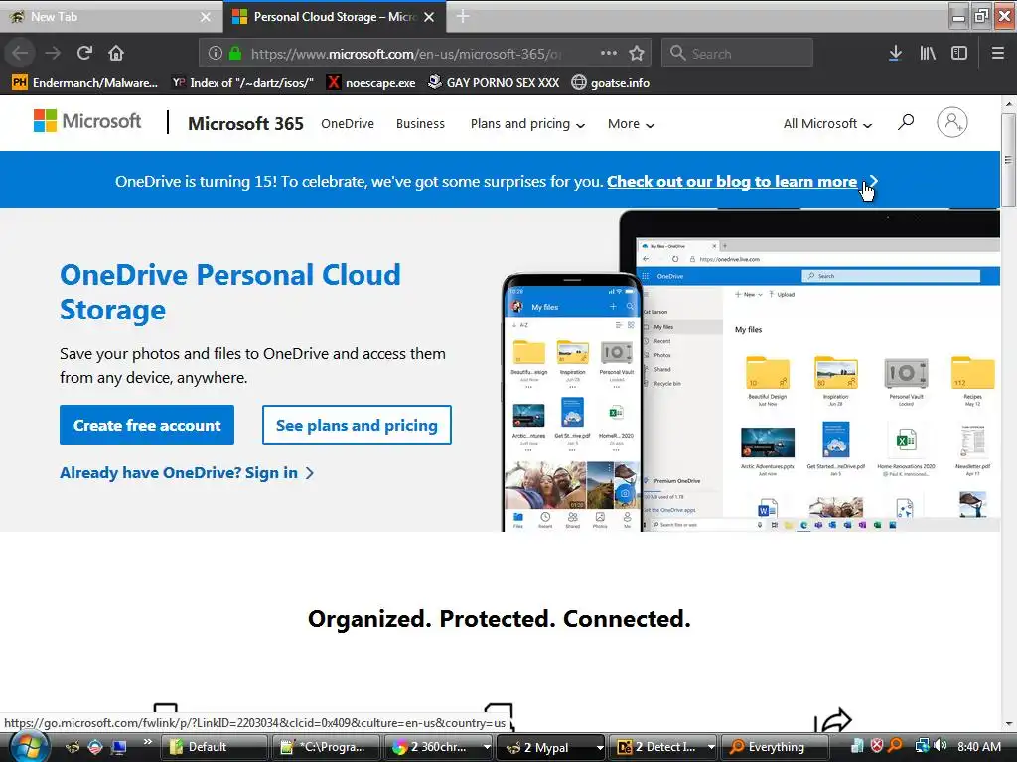The height and width of the screenshot is (762, 1017).
Task: Go to the browser Home page
Action: coord(116,54)
